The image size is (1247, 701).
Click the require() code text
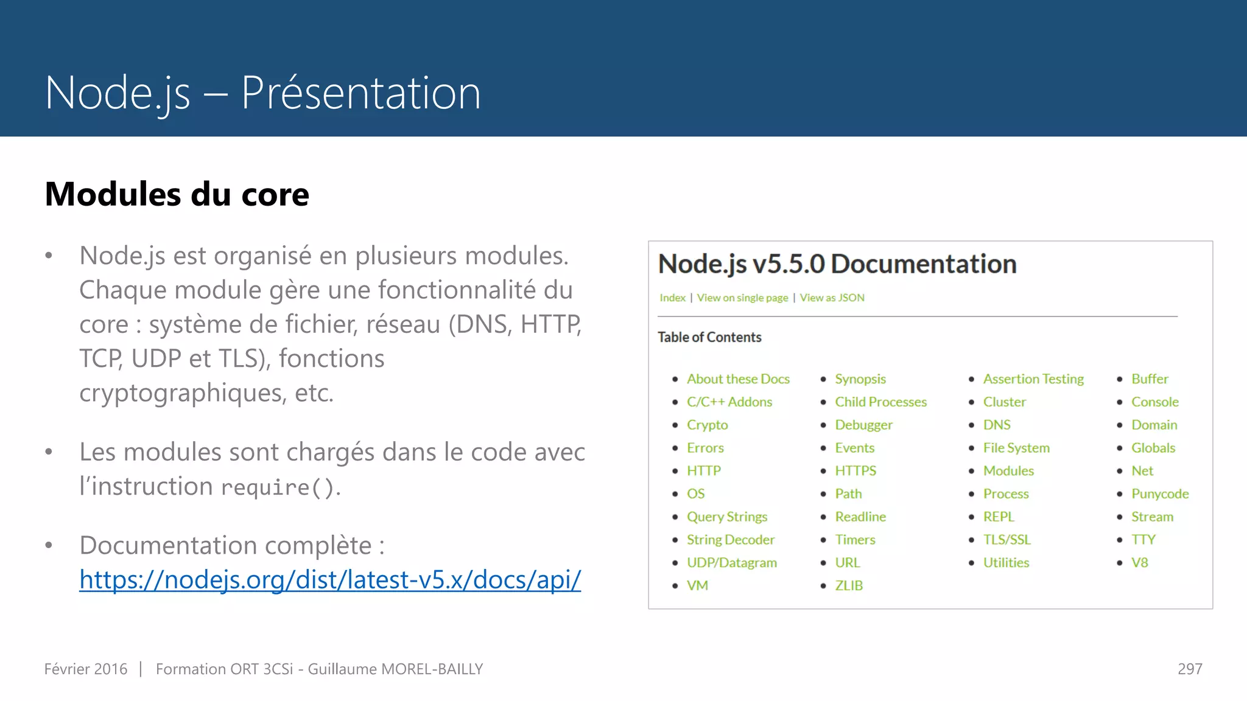(278, 487)
